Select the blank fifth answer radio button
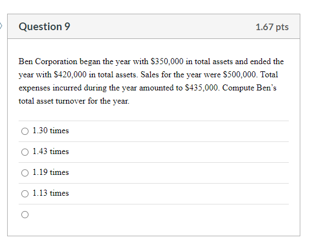This screenshot has width=314, height=239. [x=25, y=214]
